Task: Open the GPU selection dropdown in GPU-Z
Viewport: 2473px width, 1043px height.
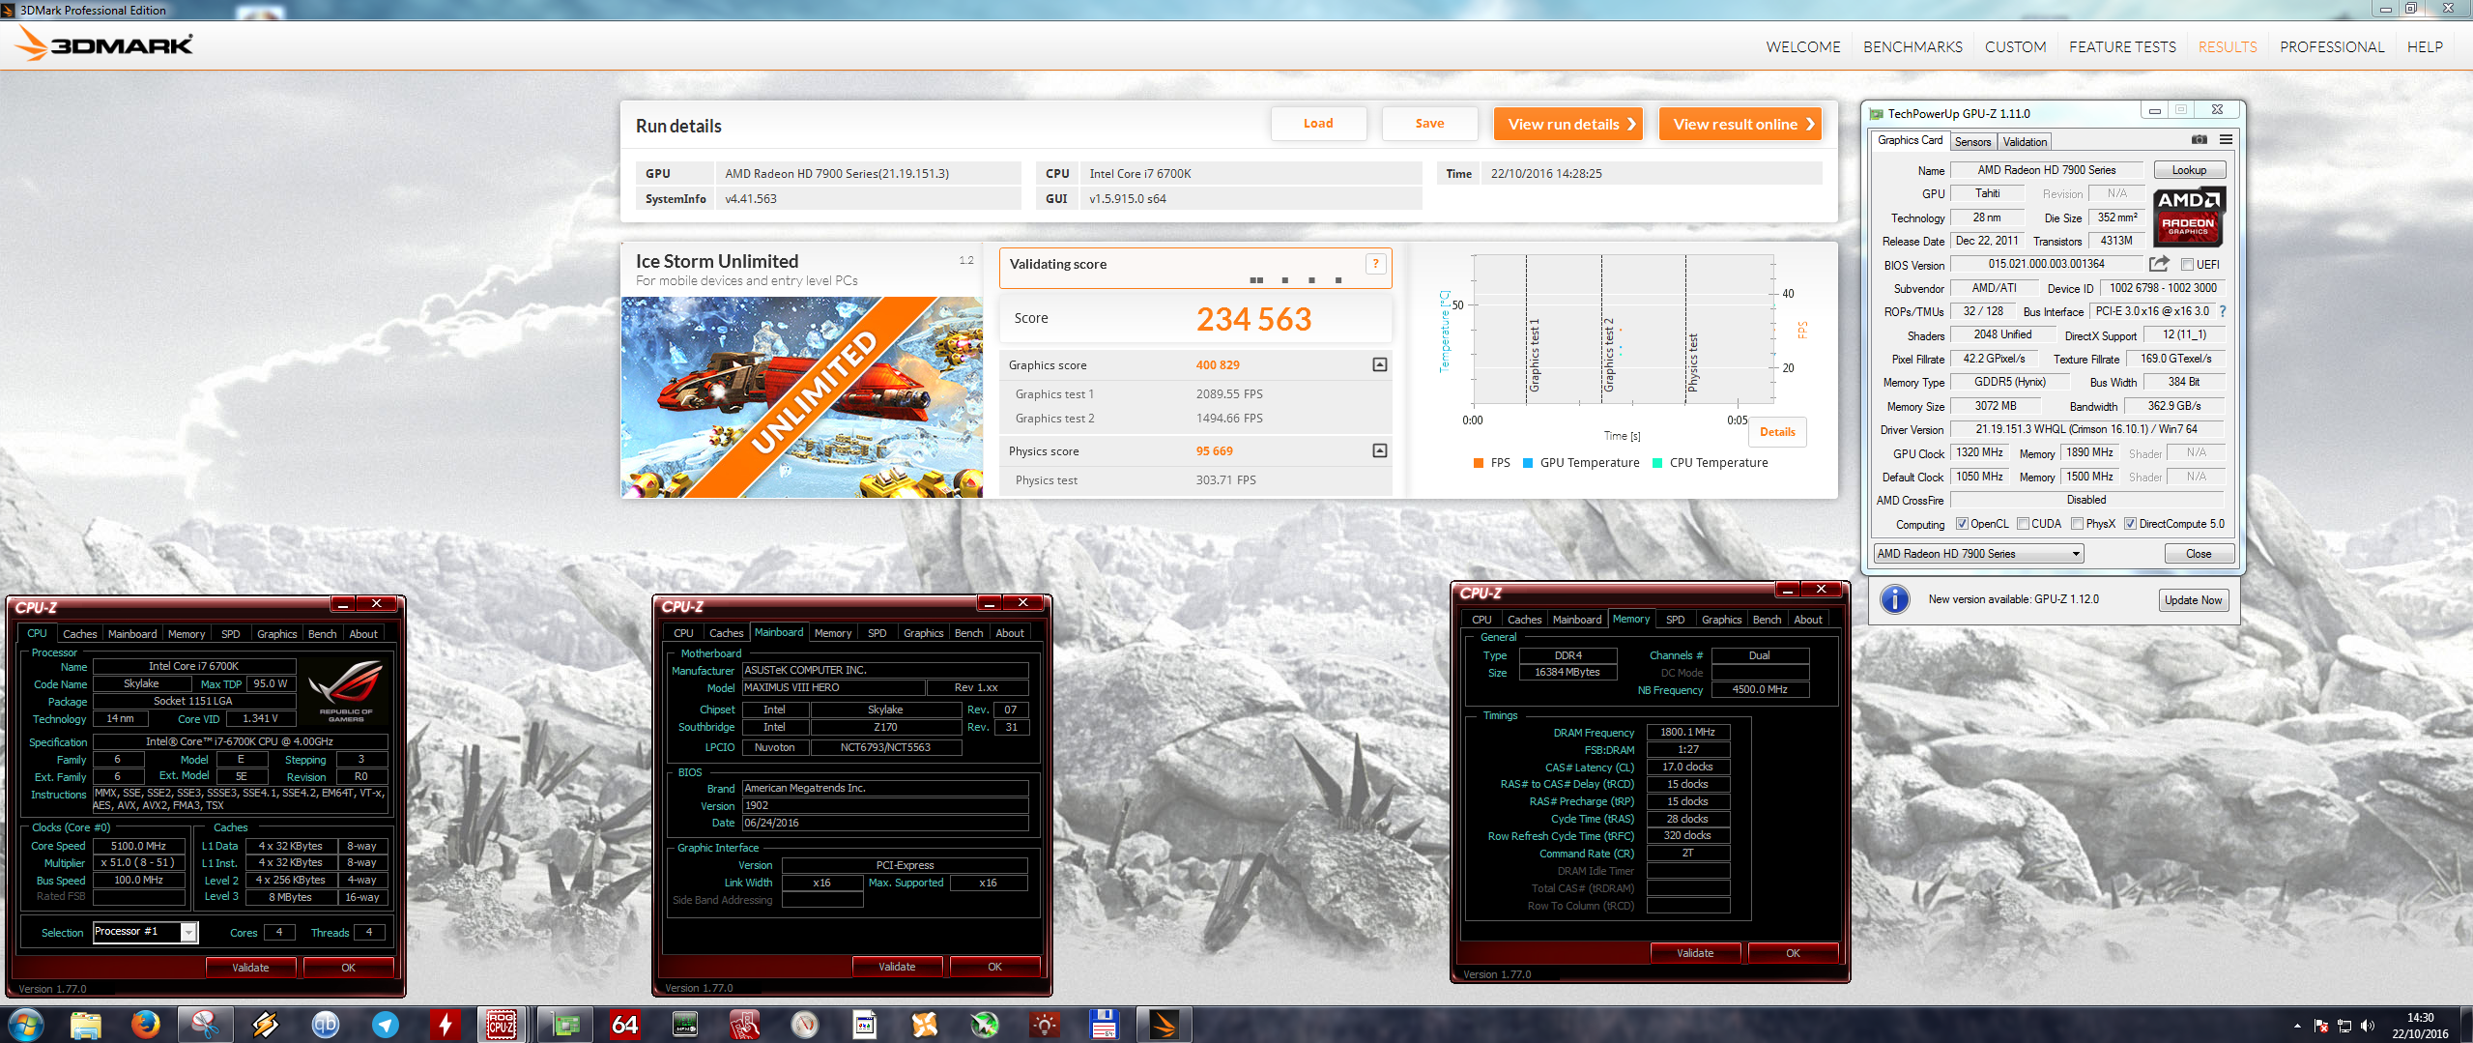Action: coord(1978,554)
